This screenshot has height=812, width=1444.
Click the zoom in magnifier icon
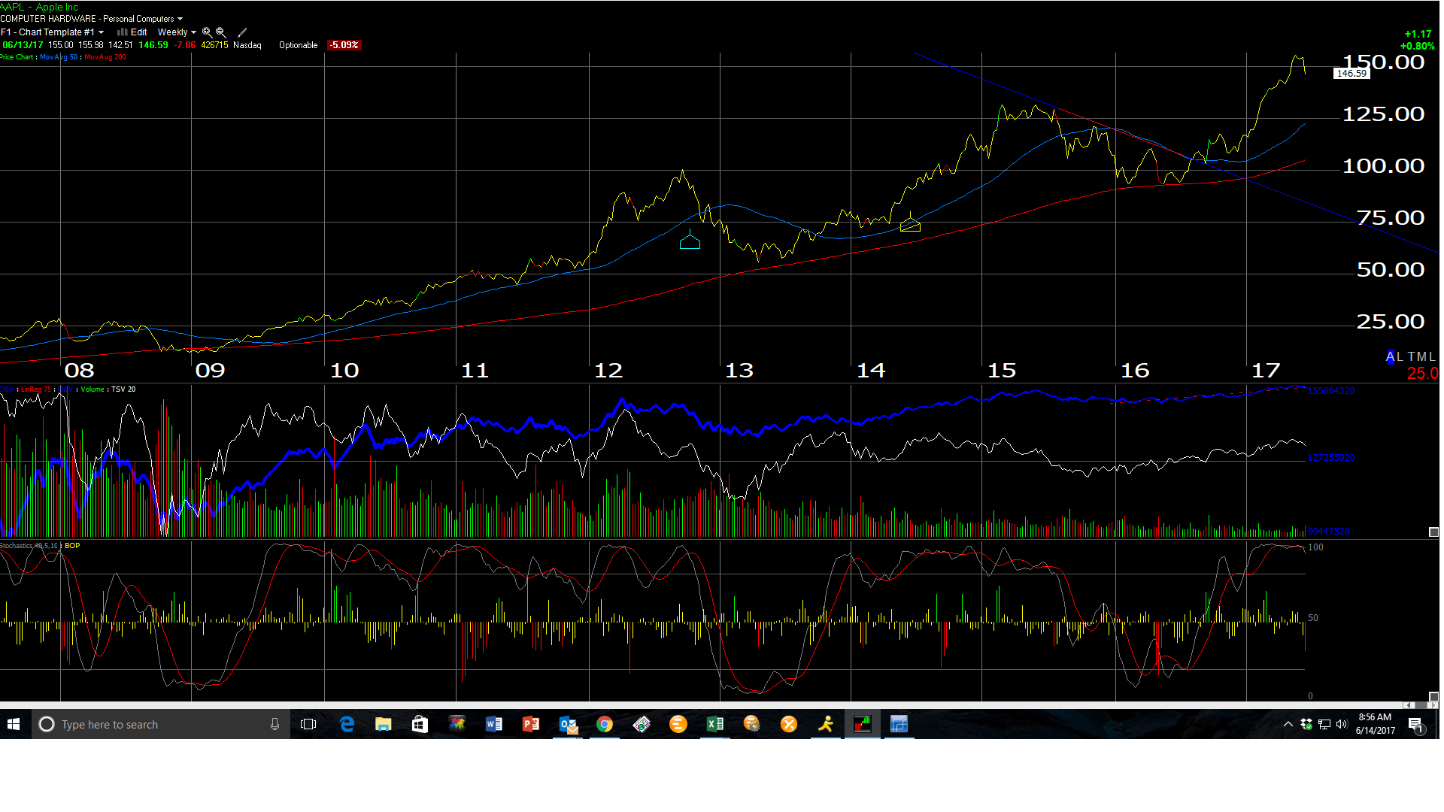point(207,32)
